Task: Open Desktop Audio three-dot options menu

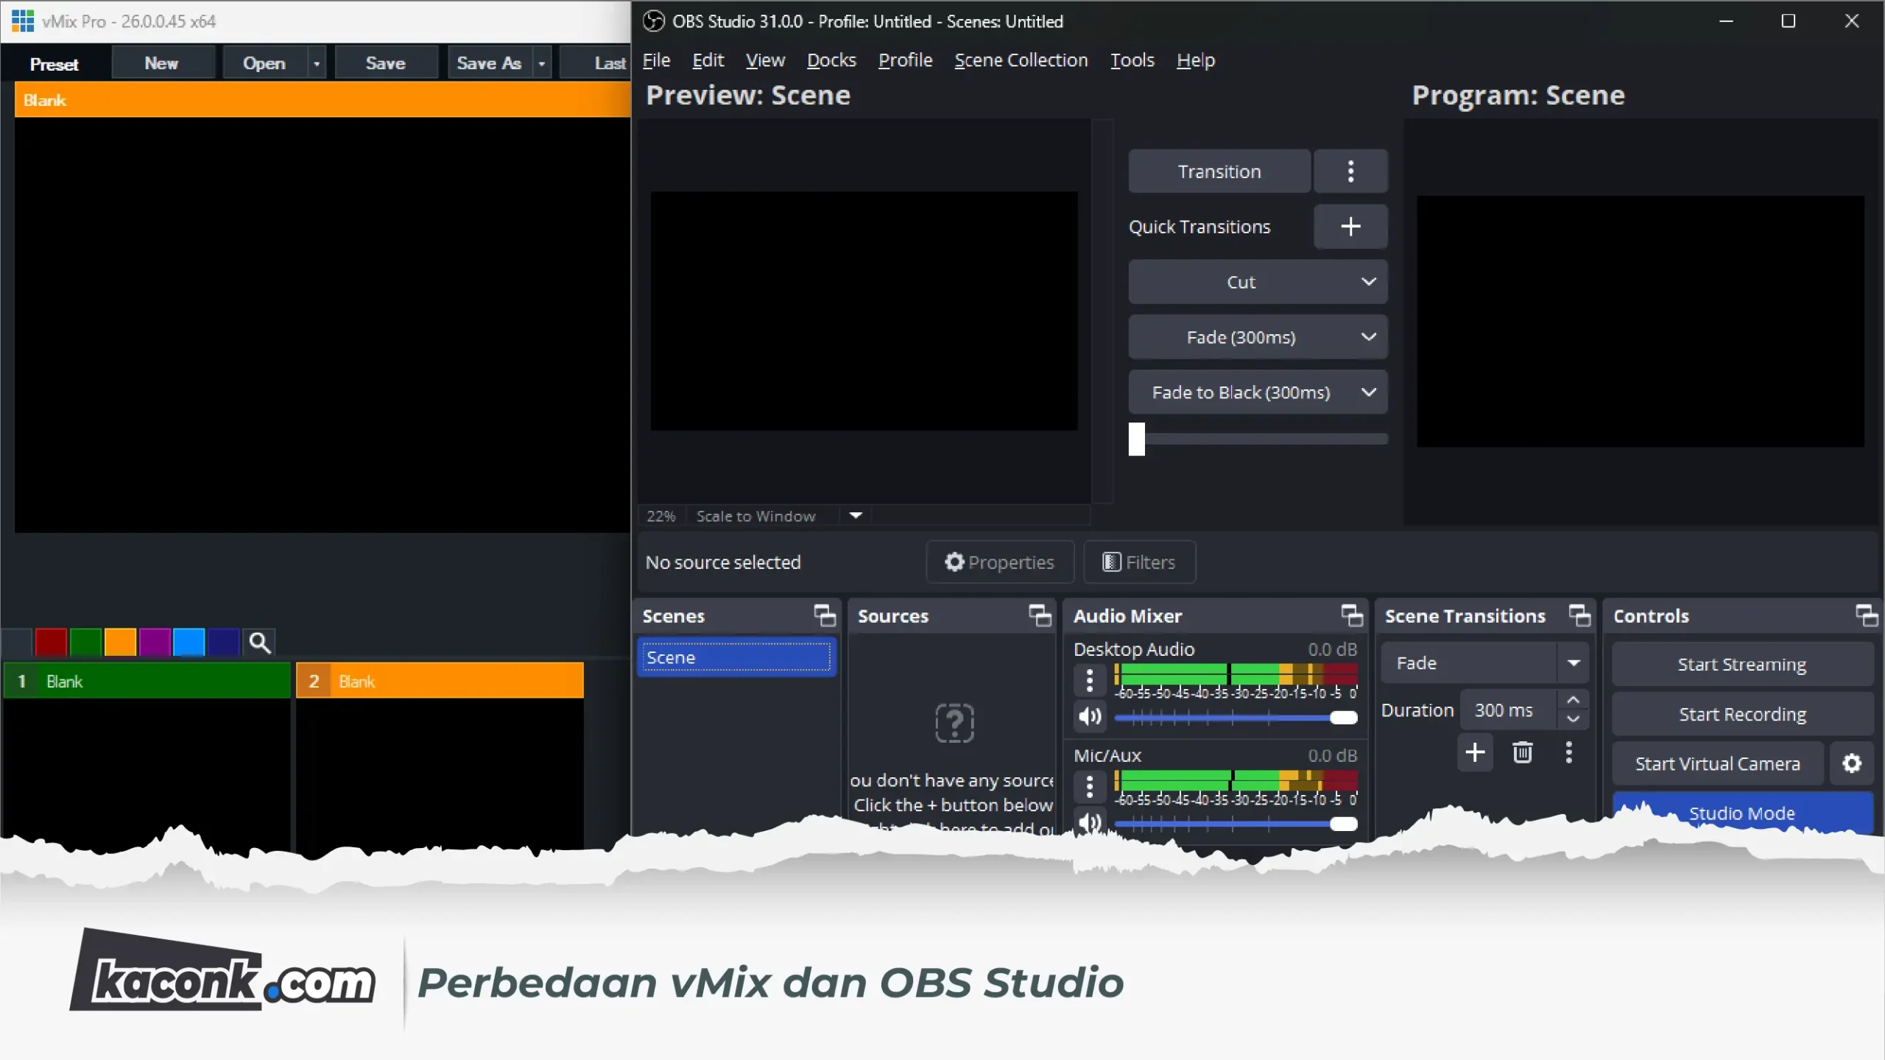Action: [1090, 679]
